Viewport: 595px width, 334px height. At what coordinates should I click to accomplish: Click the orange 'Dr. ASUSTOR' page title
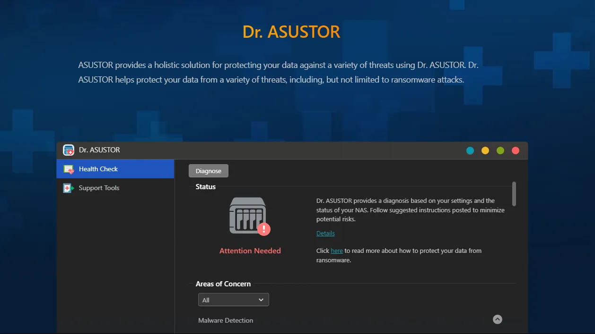(291, 32)
